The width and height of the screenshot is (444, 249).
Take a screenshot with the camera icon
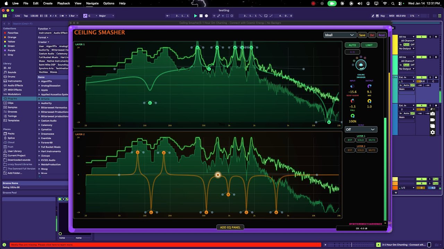pos(433,113)
